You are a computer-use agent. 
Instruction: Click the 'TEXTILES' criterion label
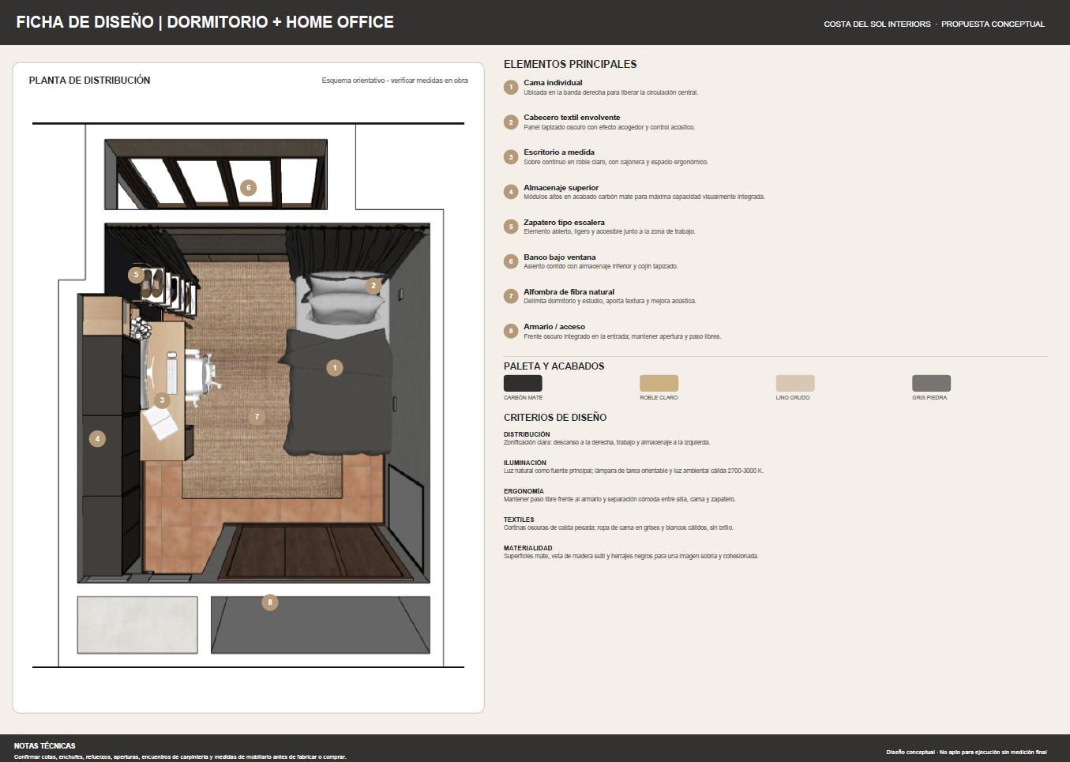coord(519,520)
